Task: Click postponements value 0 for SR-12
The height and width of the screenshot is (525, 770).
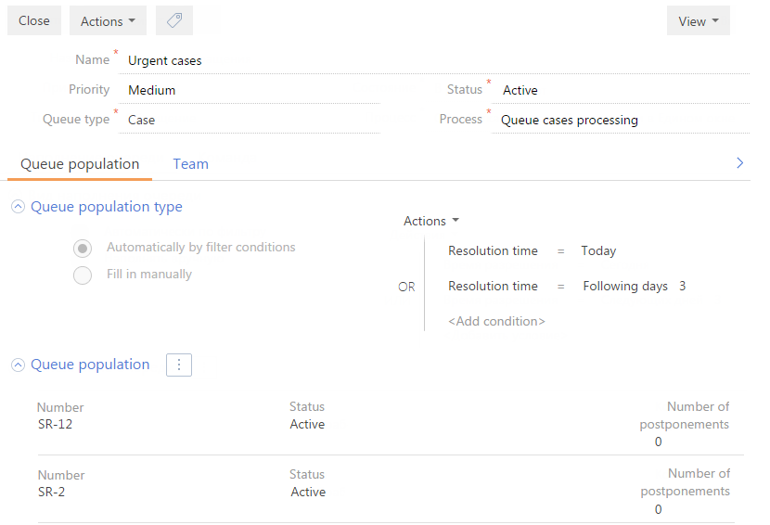Action: 658,442
